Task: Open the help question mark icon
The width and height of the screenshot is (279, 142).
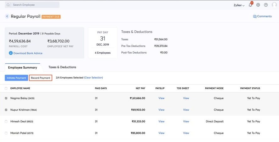Action: point(266,5)
